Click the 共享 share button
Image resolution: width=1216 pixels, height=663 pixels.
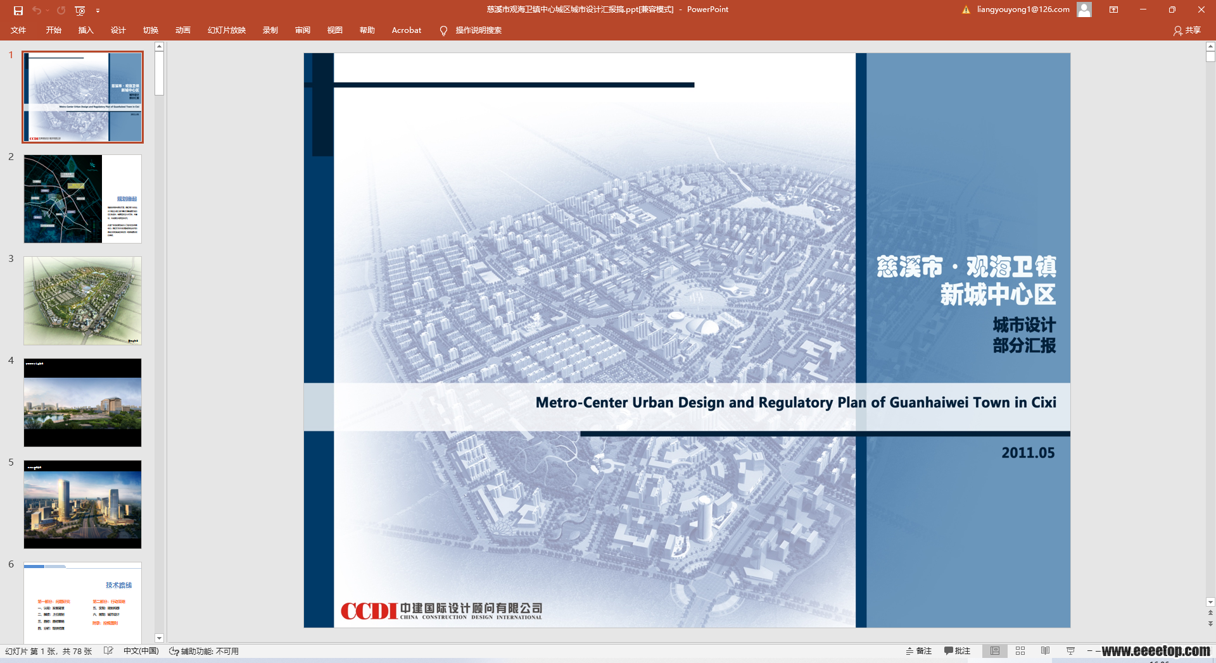click(x=1187, y=30)
